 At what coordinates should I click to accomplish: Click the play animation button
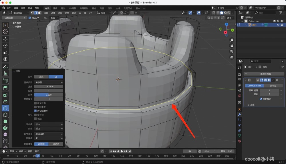tap(122, 151)
